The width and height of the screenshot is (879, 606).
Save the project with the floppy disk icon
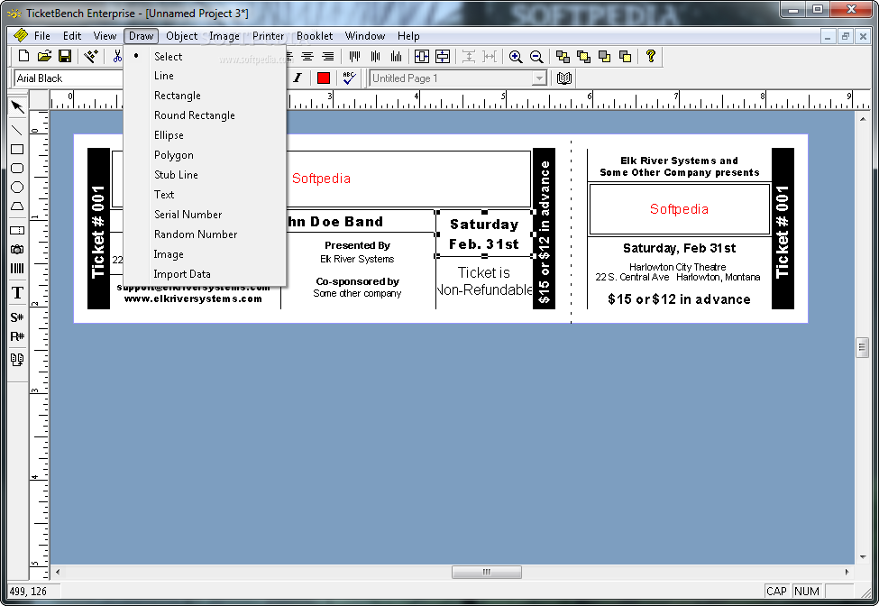click(x=65, y=56)
